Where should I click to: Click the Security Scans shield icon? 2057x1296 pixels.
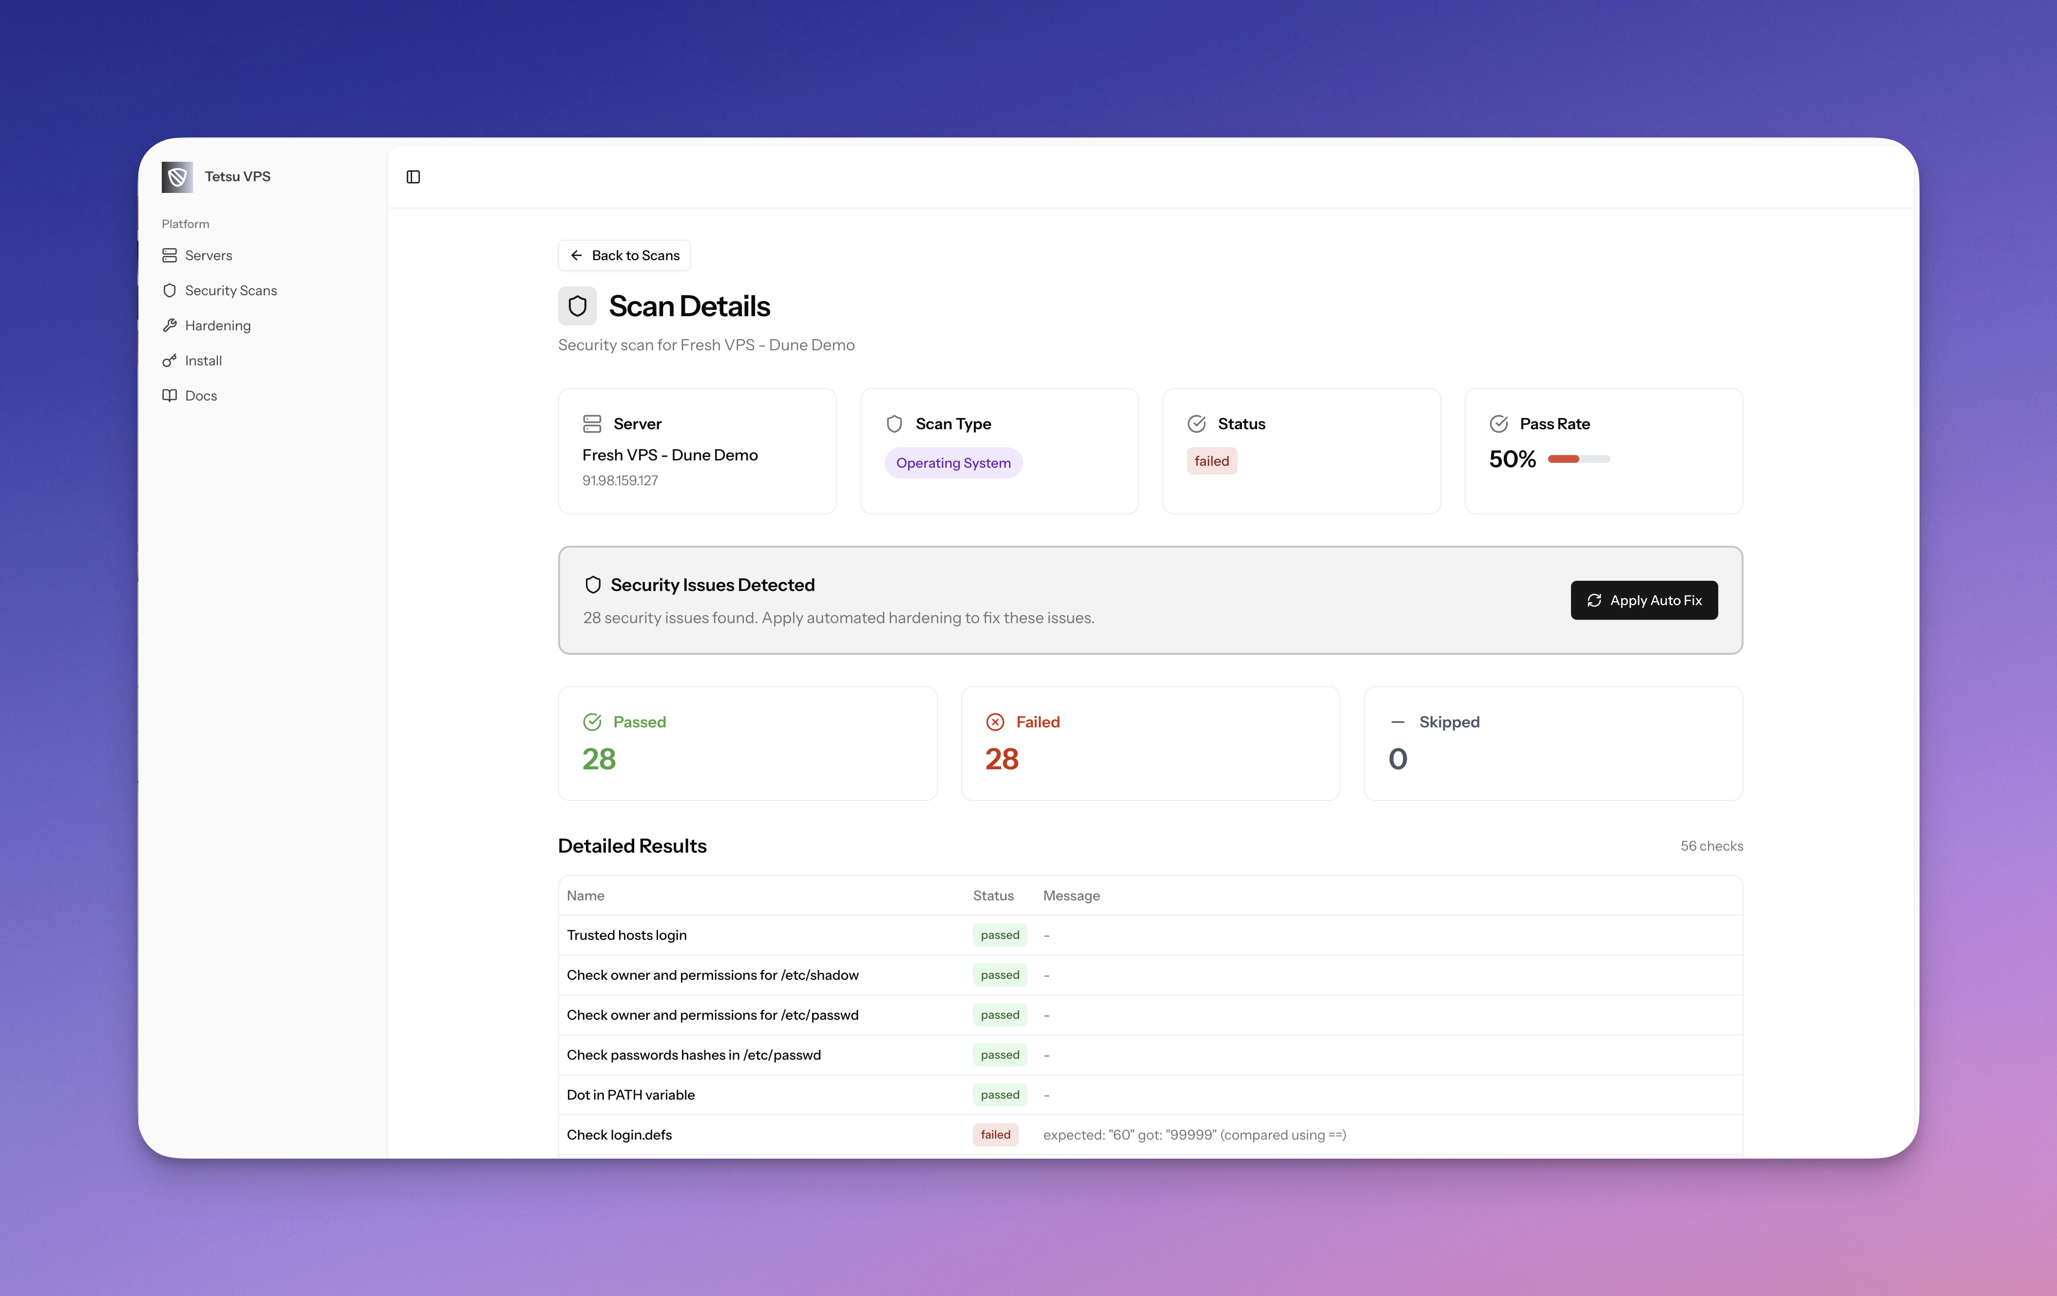click(x=169, y=290)
